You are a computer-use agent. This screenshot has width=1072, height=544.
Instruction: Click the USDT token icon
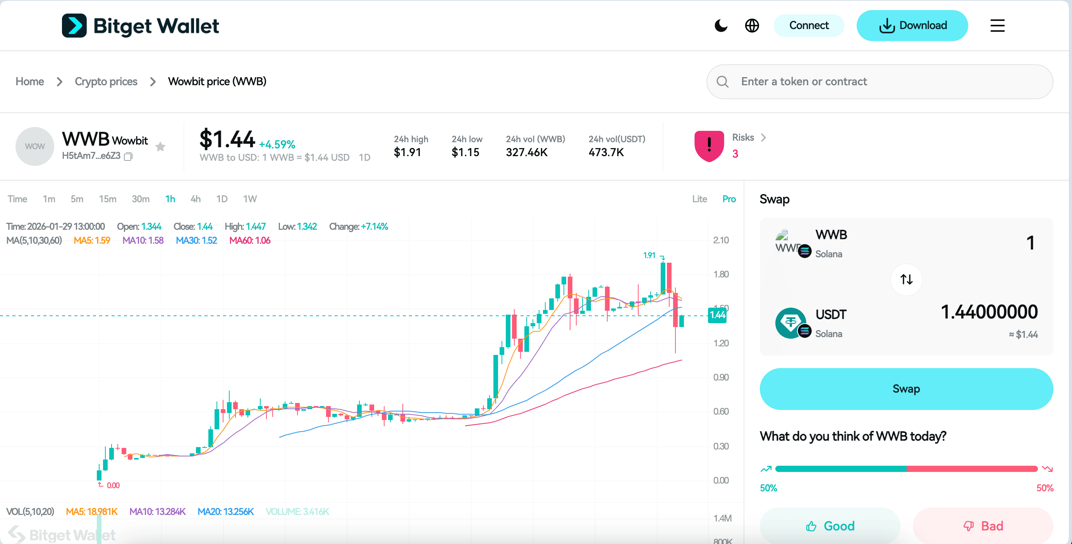coord(791,323)
